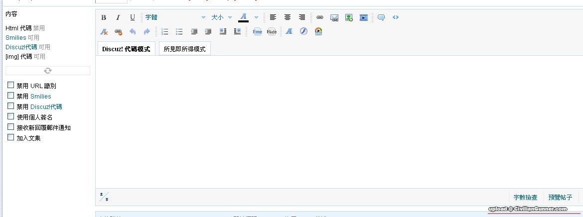Center align text in the editor

point(288,17)
